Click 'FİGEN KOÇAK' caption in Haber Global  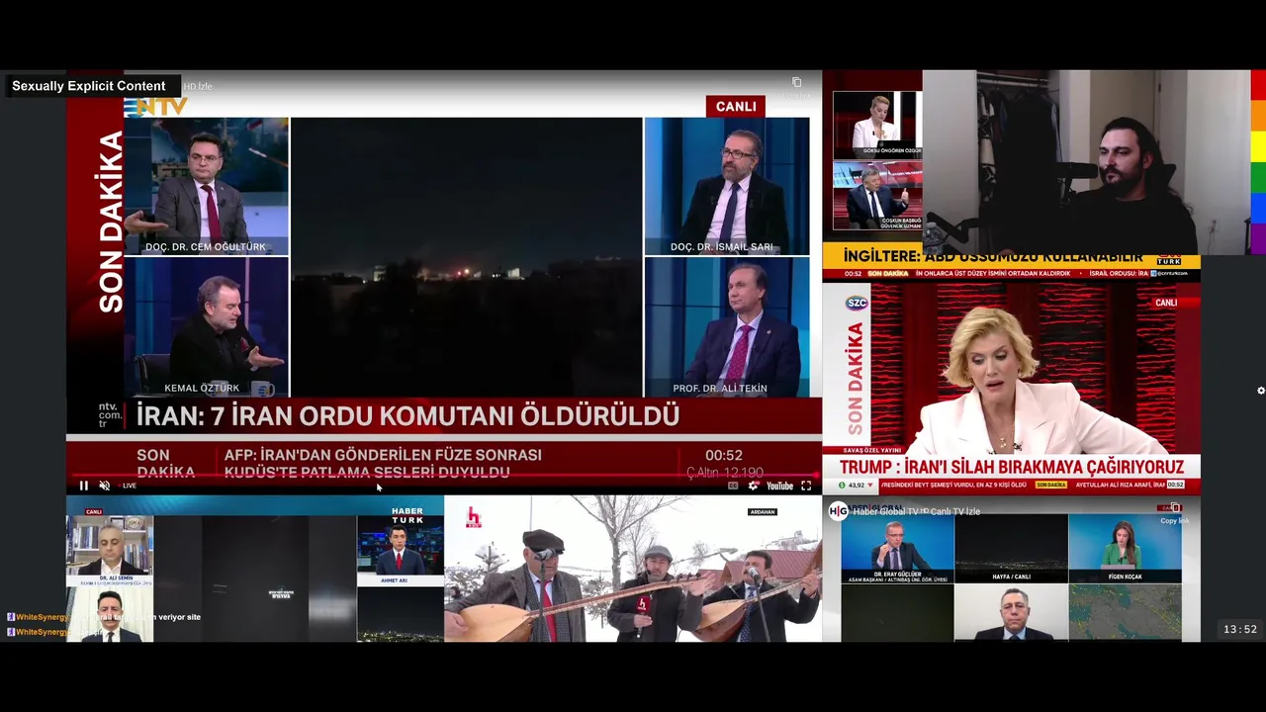click(x=1125, y=576)
